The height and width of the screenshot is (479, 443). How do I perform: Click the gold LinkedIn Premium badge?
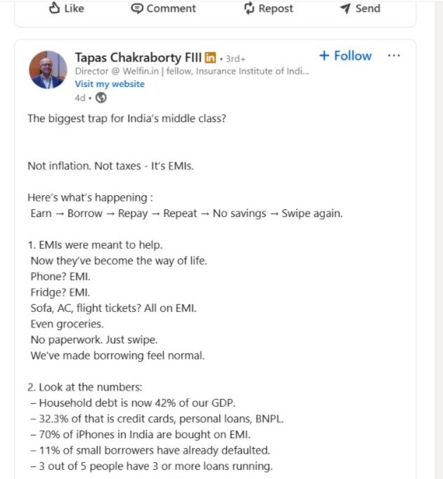pyautogui.click(x=210, y=57)
